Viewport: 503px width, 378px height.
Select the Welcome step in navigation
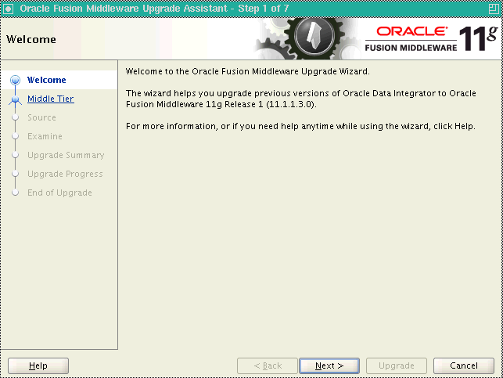(46, 80)
